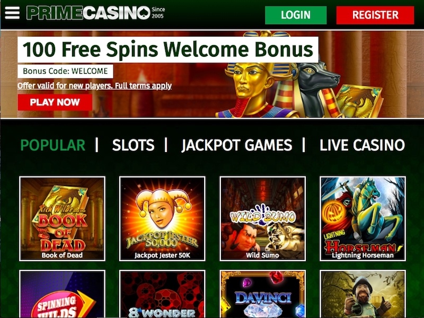This screenshot has width=424, height=318.
Task: Click the green LOGIN button
Action: (x=296, y=15)
